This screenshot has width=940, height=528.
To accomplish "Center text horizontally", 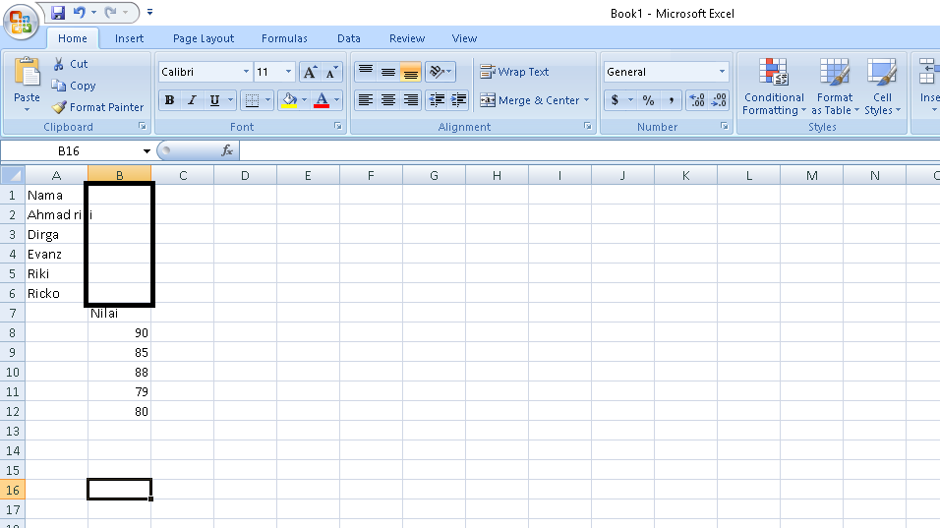I will (387, 100).
